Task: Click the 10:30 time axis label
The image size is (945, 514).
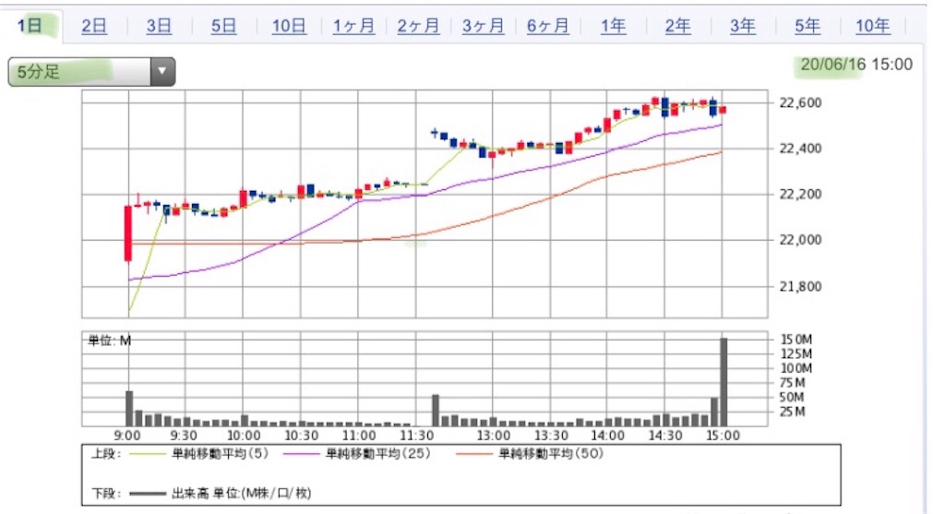Action: click(x=302, y=436)
